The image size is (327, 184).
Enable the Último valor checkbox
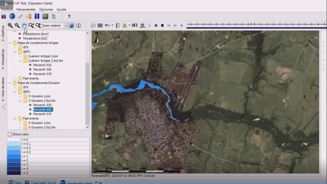pyautogui.click(x=10, y=134)
